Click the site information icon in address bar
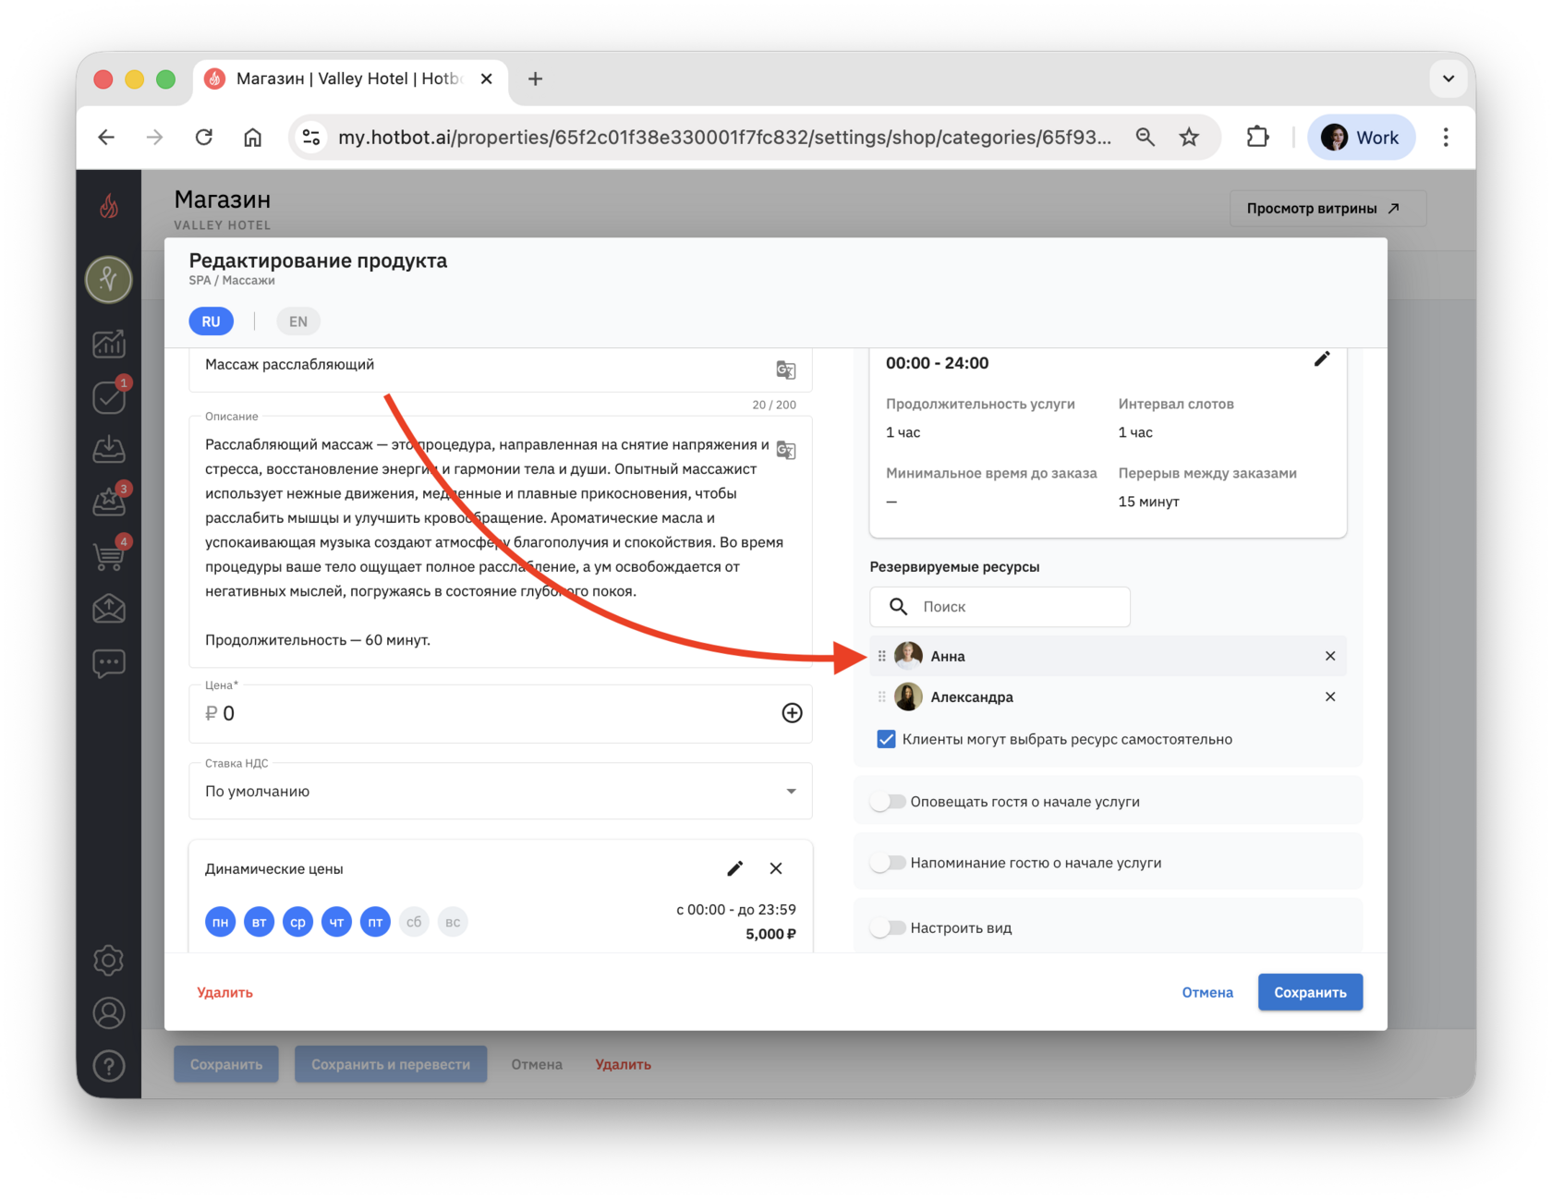 click(x=311, y=138)
